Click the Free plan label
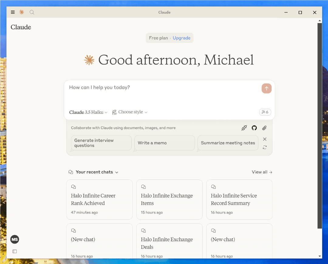This screenshot has width=328, height=264. 158,38
